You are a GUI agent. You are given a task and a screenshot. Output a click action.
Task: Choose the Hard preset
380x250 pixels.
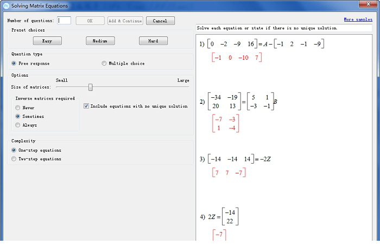click(153, 41)
